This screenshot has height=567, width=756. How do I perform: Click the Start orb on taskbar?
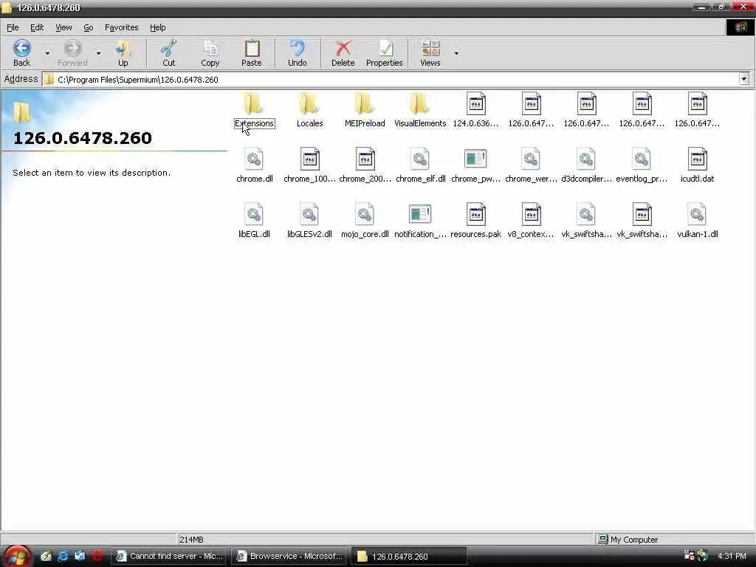(x=18, y=556)
